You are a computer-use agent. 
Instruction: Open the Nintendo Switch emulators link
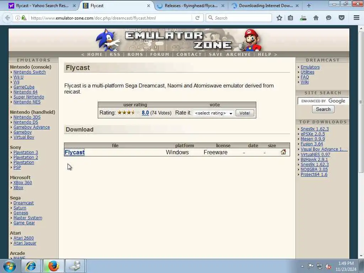pos(30,72)
